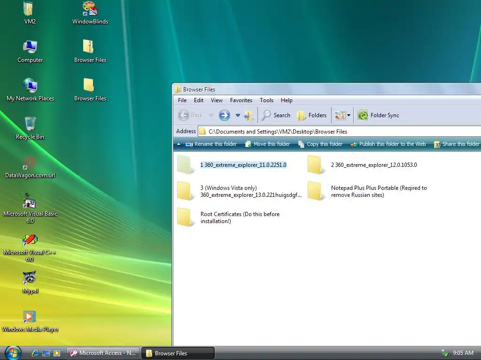
Task: Click the Browser Files window title bar
Action: click(x=327, y=90)
